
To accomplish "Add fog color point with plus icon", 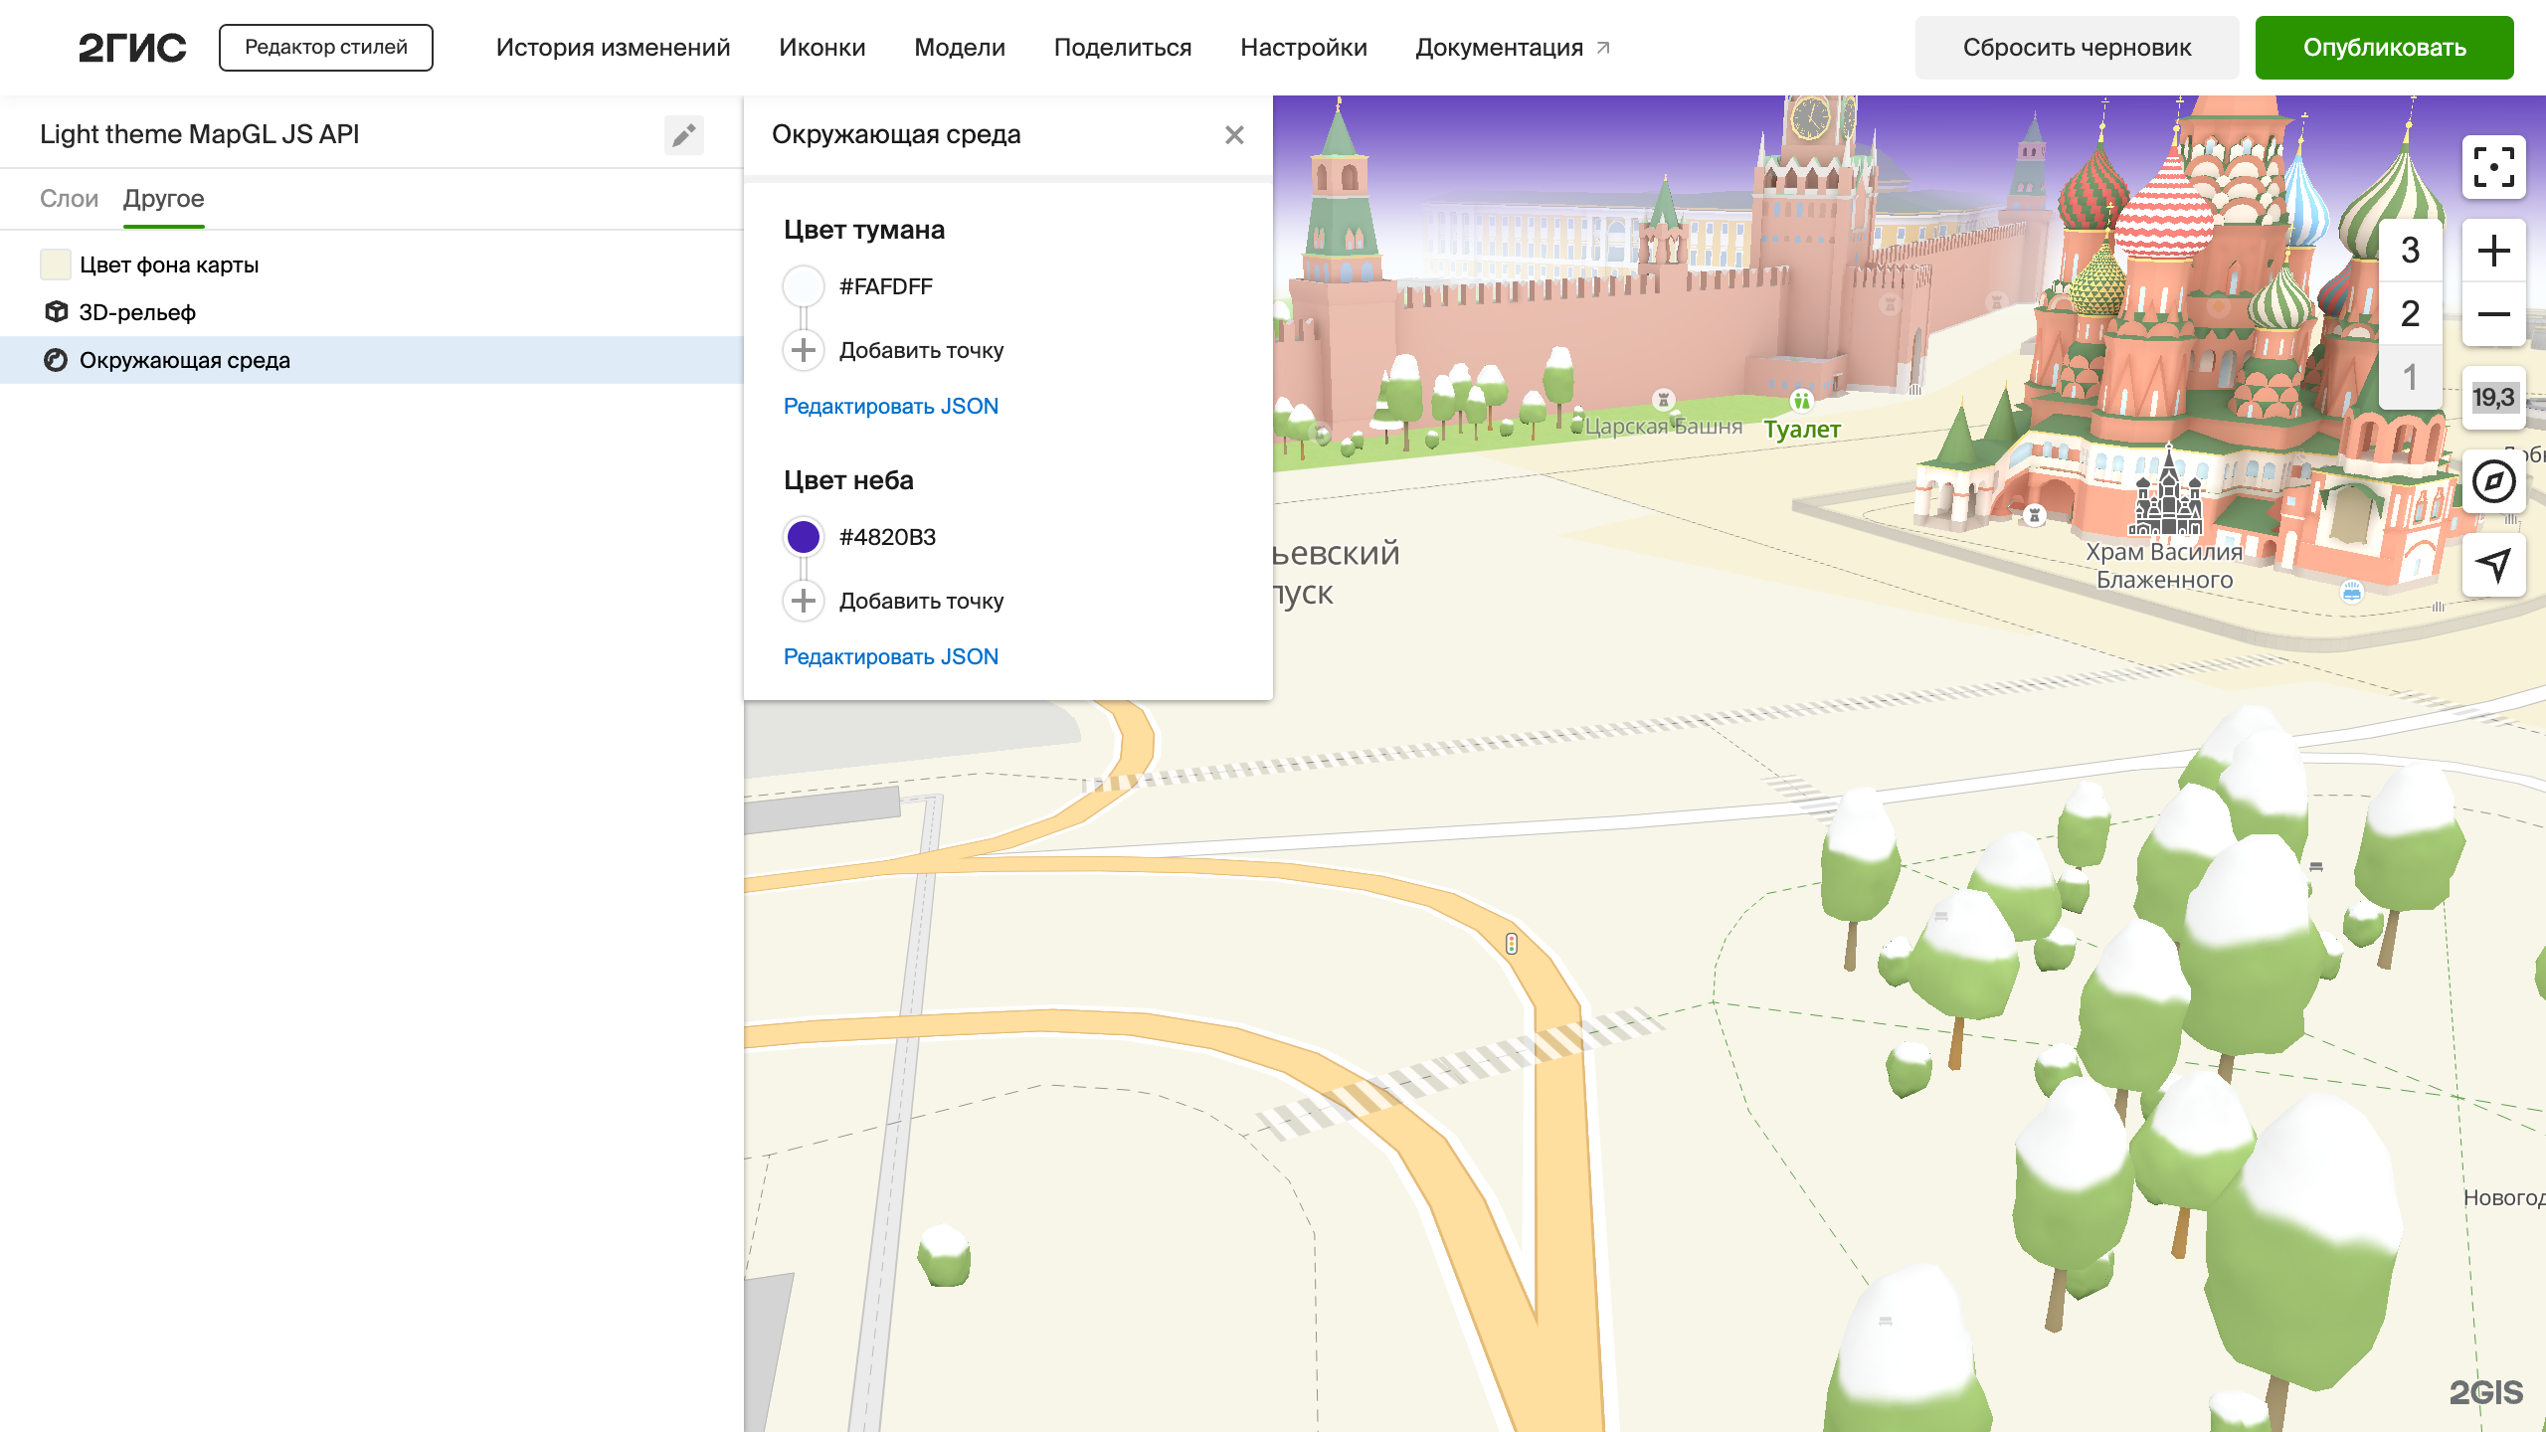I will pos(804,350).
